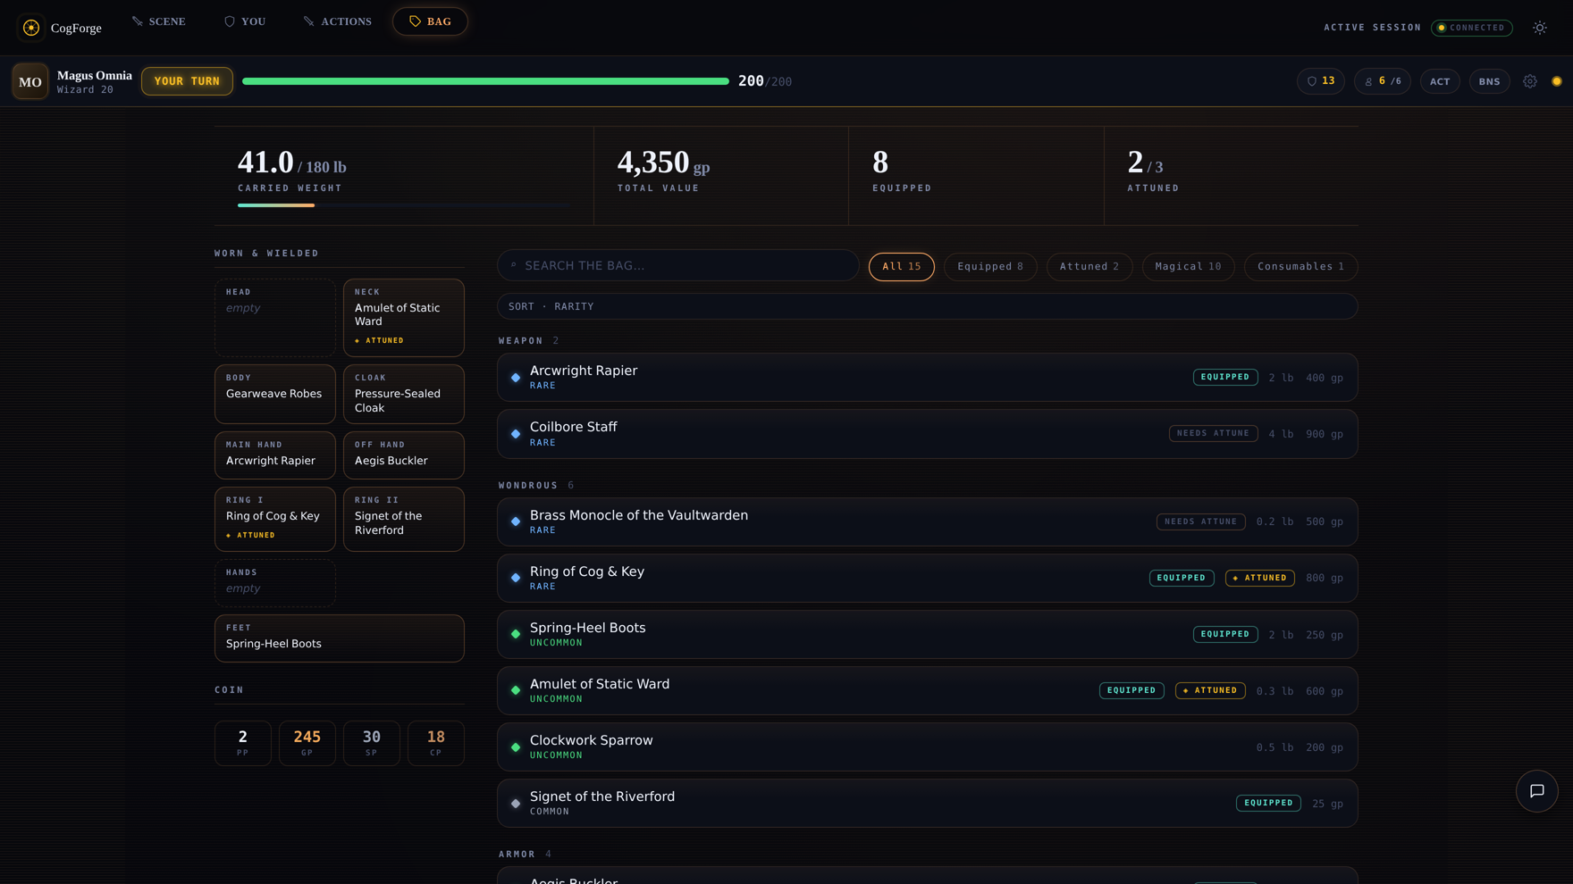
Task: Click the green hit points bar
Action: coord(485,81)
